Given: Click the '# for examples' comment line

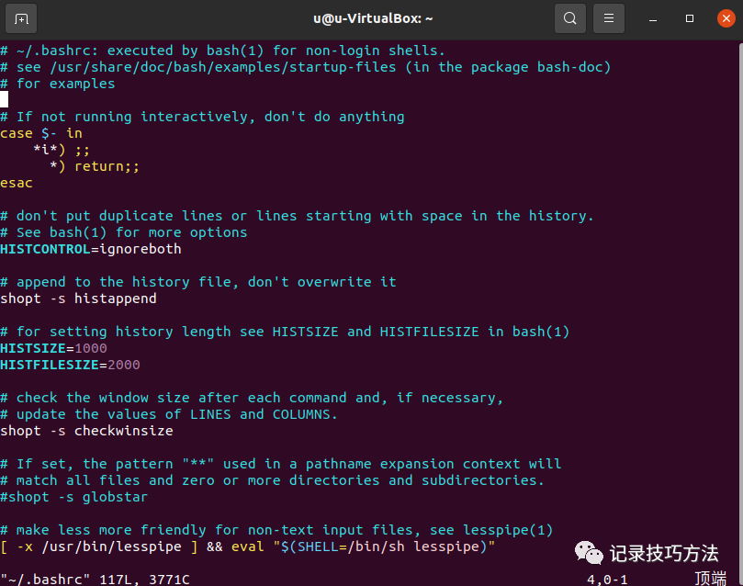Looking at the screenshot, I should 57,84.
